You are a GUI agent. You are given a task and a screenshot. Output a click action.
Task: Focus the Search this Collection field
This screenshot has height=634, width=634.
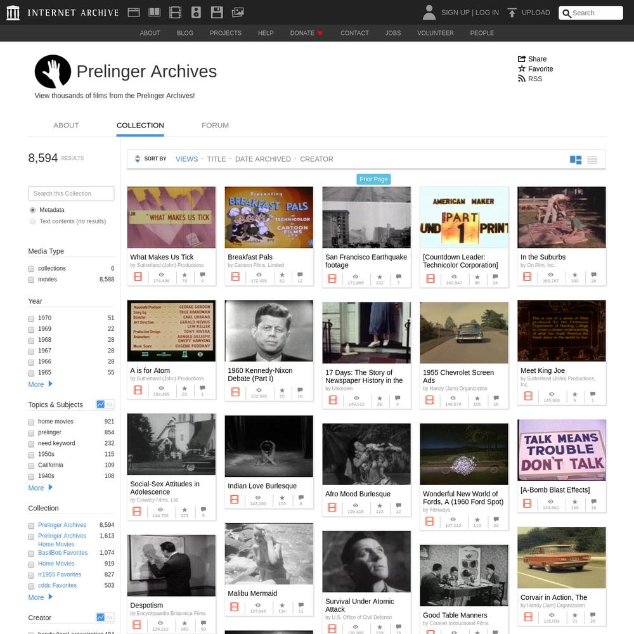(71, 193)
